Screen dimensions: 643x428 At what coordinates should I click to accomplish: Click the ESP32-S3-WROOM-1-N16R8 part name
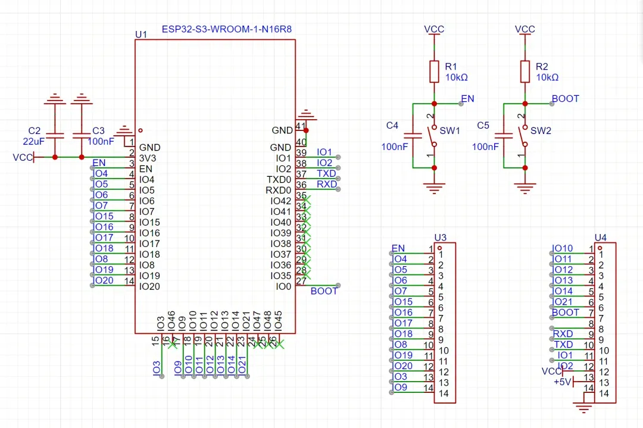pyautogui.click(x=227, y=29)
